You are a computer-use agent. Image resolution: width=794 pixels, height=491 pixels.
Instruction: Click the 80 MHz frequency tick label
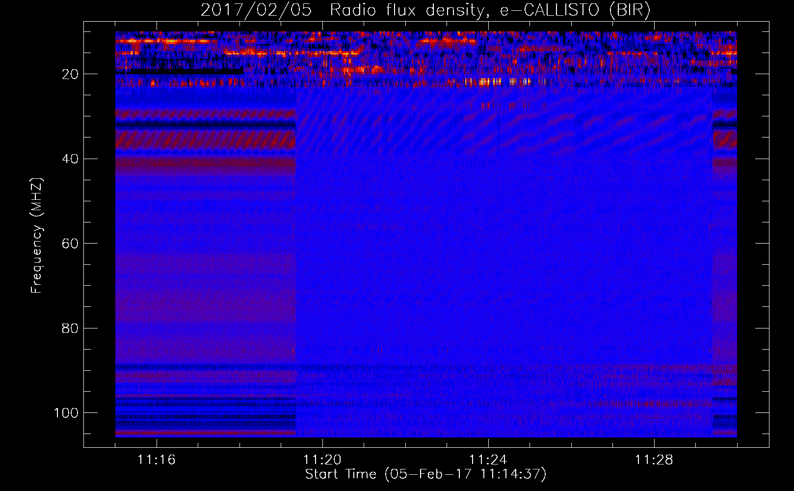click(70, 328)
